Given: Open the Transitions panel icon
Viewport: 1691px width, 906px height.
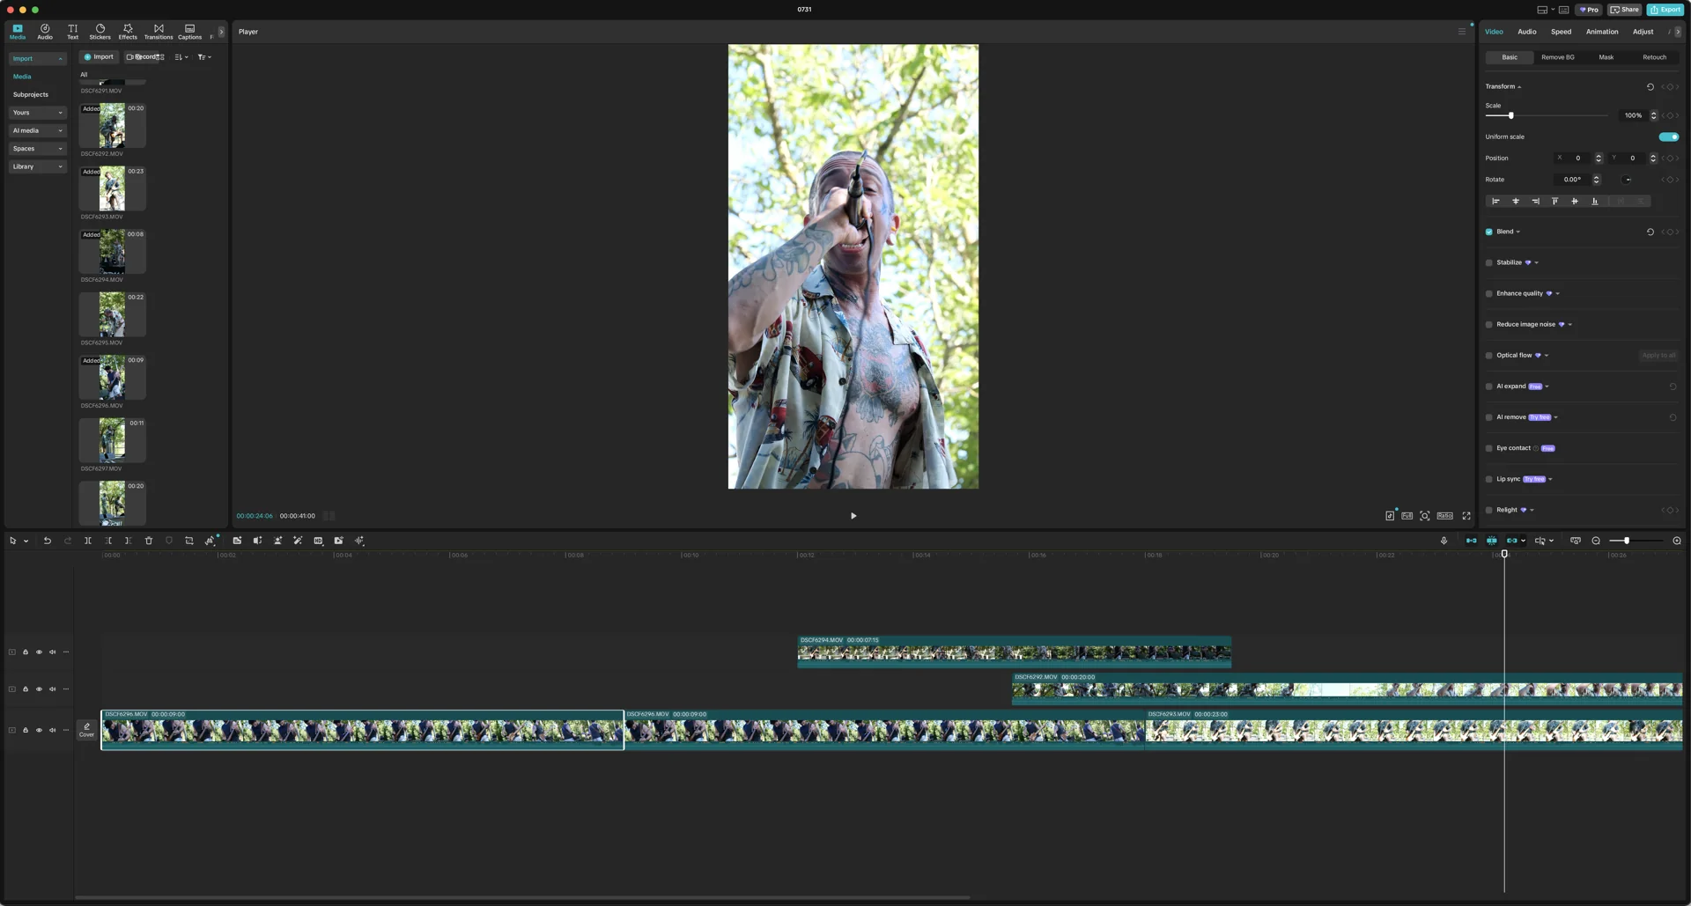Looking at the screenshot, I should pyautogui.click(x=159, y=32).
